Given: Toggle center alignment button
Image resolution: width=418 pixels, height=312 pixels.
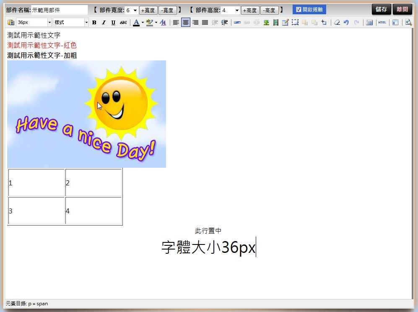Looking at the screenshot, I should click(185, 23).
